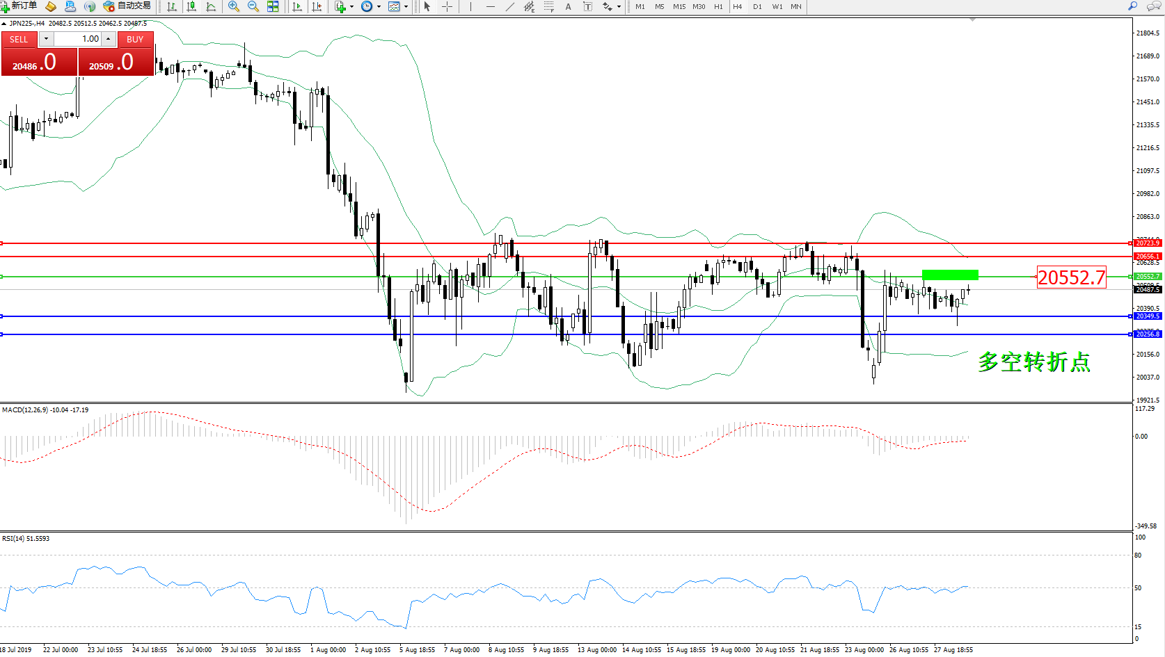Select the Crosshair cursor tool
Image resolution: width=1165 pixels, height=657 pixels.
[447, 6]
